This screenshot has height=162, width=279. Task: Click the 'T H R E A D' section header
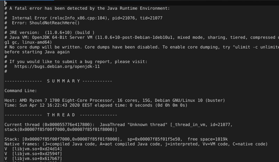61,115
